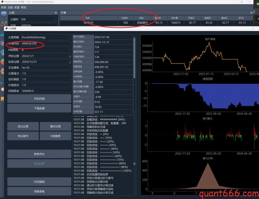The width and height of the screenshot is (259, 199).
Task: Focus the 价格跳动 input field
Action: coord(46,85)
